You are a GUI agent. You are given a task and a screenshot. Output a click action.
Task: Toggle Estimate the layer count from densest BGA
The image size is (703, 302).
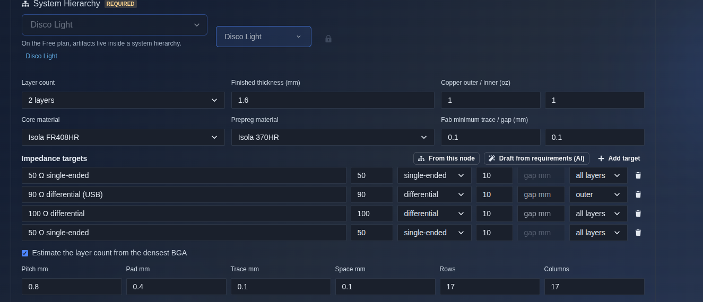point(25,253)
